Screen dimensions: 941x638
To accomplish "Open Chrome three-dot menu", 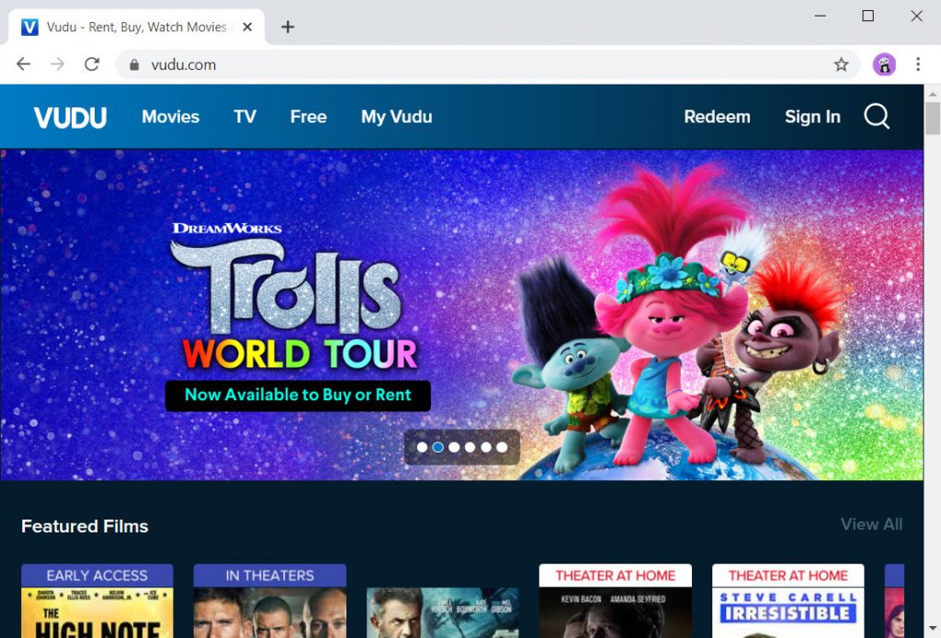I will point(918,64).
